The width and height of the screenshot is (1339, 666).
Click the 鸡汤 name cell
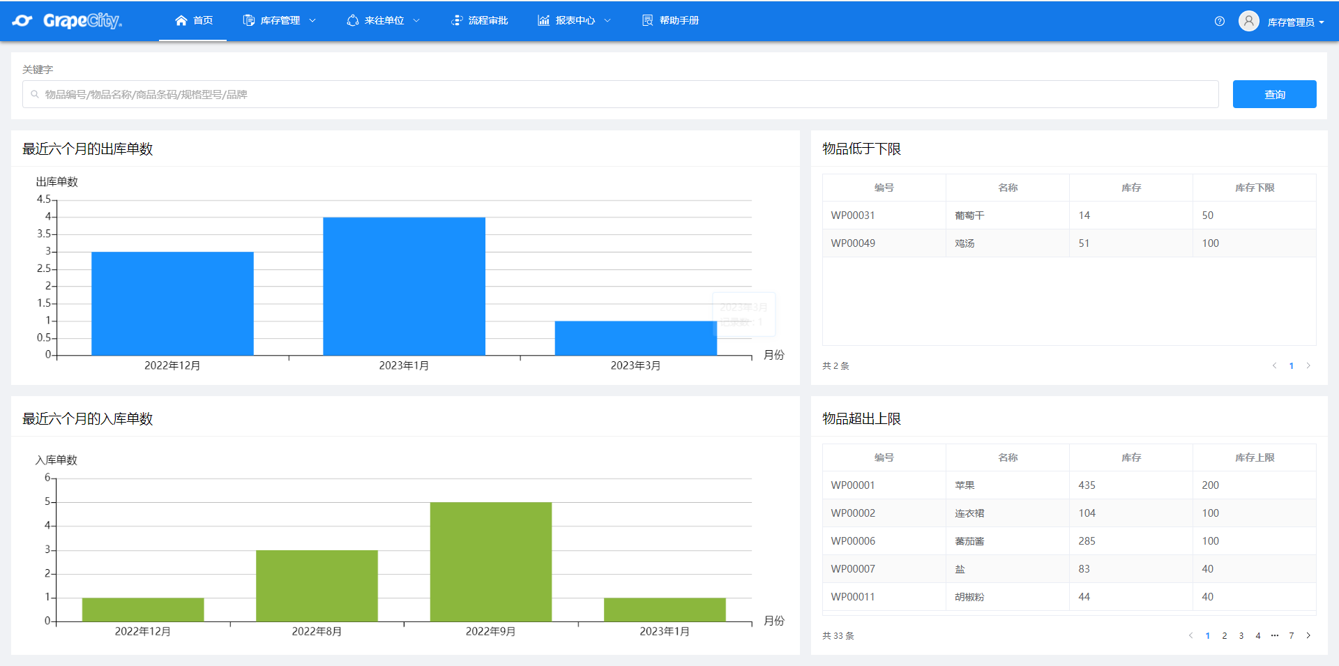(1008, 243)
